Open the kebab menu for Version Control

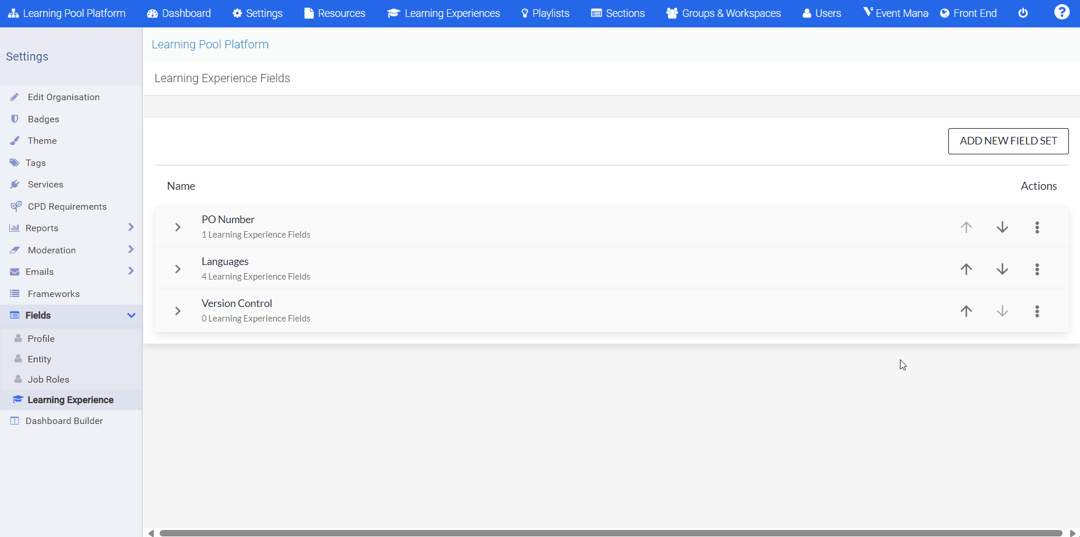pos(1037,311)
